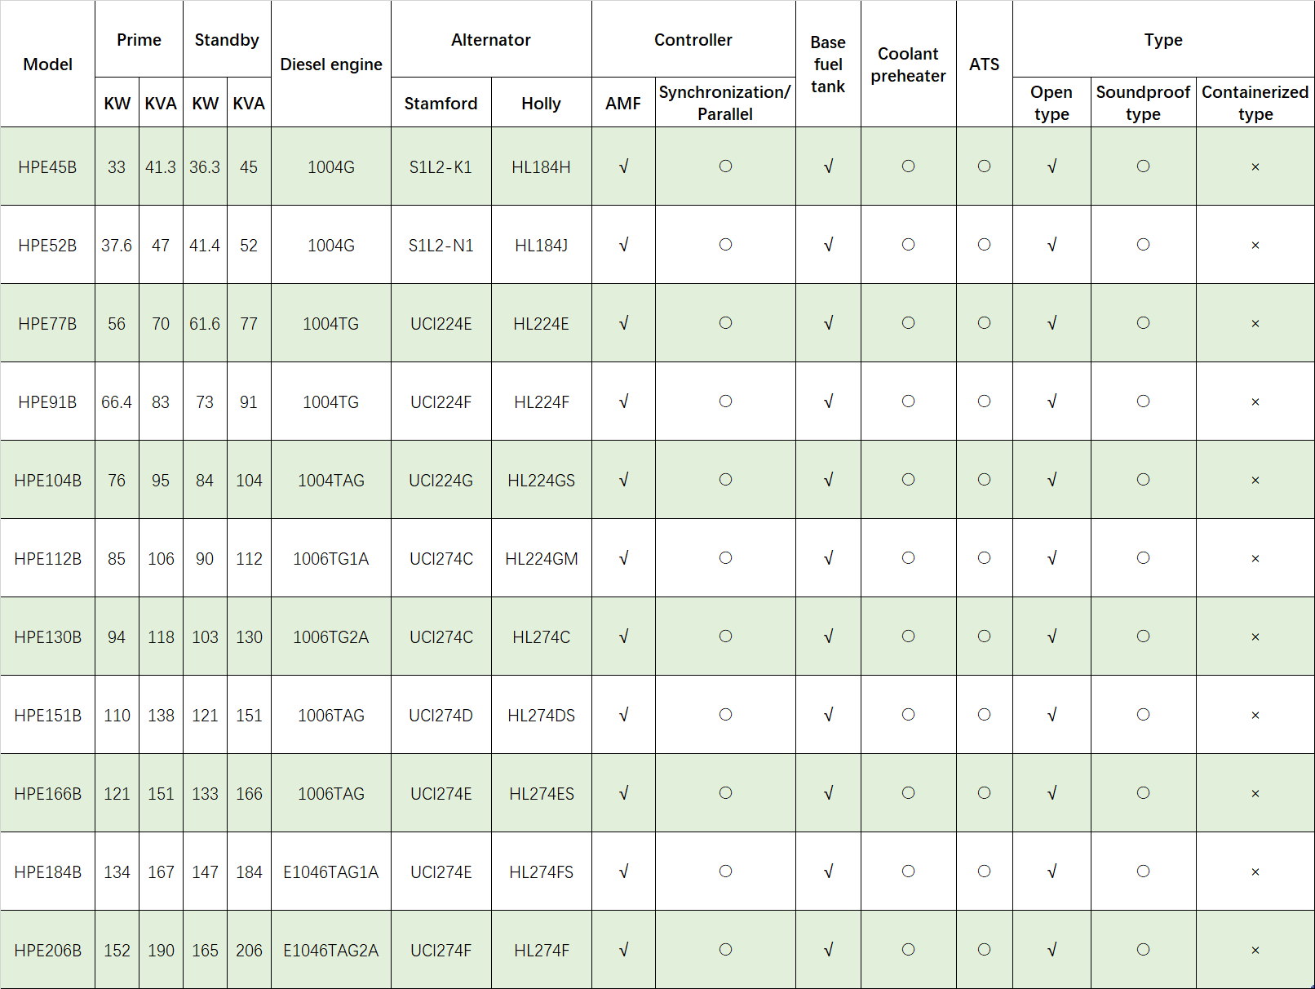Select the HL224F Holly cell
Image resolution: width=1315 pixels, height=989 pixels.
click(542, 401)
